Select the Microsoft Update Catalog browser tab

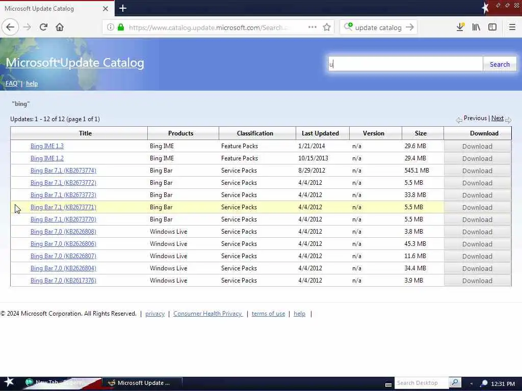(x=57, y=9)
